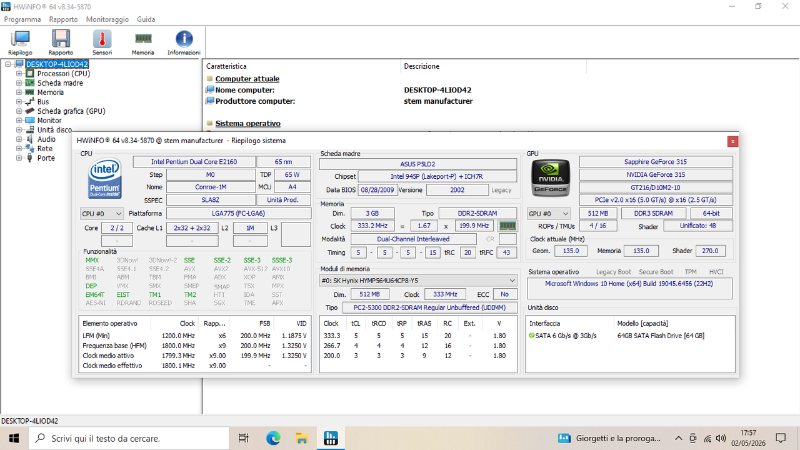Select the Scheda grafica (GPU) tree node

71,111
